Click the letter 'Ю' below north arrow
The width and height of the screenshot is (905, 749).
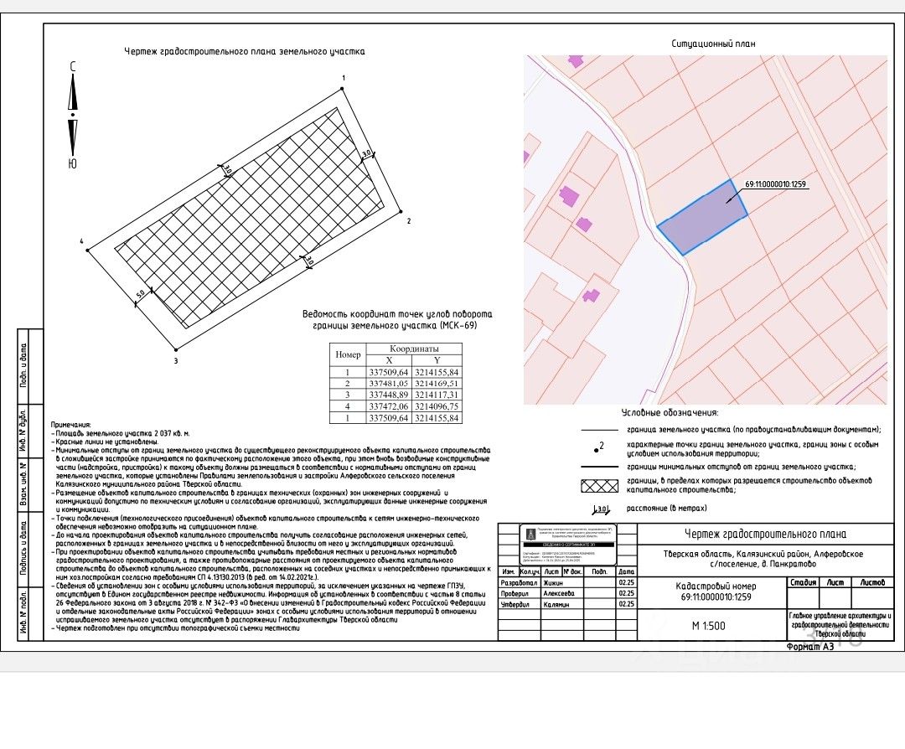pos(72,164)
